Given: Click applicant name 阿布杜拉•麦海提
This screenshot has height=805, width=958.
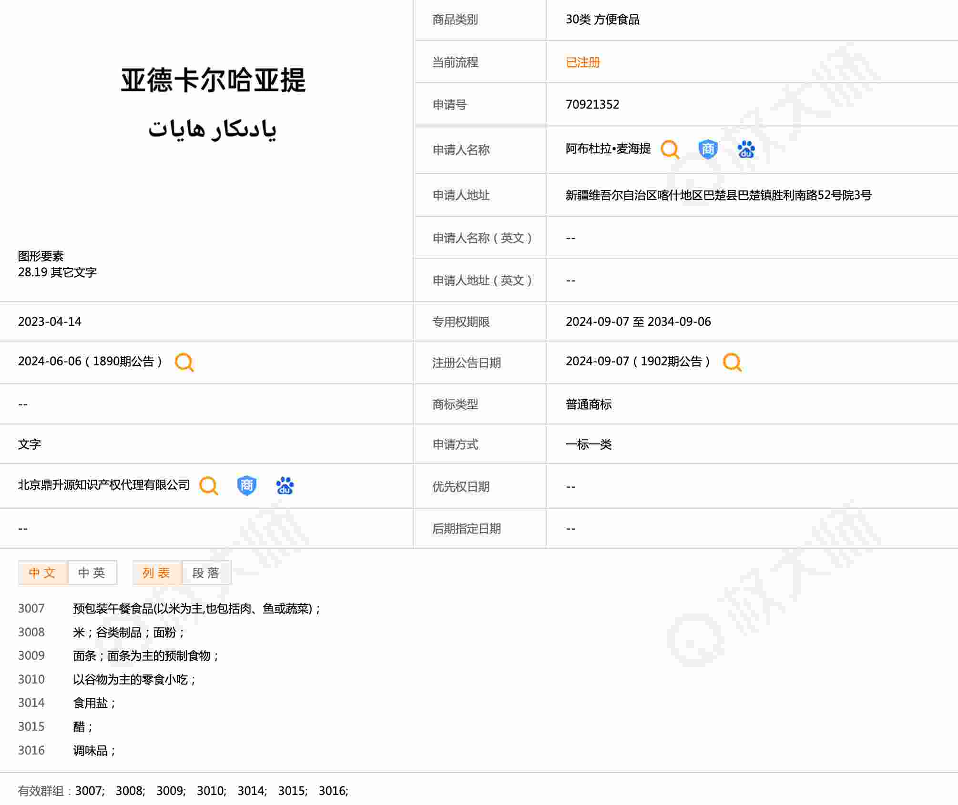Looking at the screenshot, I should coord(608,149).
